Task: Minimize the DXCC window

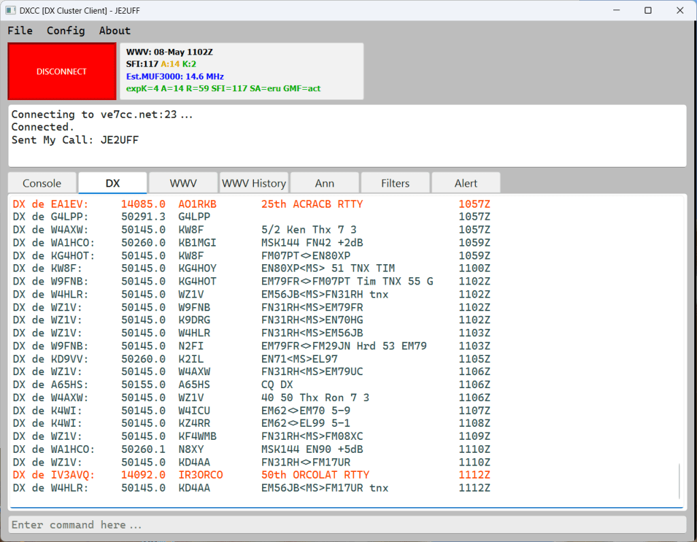Action: 616,10
